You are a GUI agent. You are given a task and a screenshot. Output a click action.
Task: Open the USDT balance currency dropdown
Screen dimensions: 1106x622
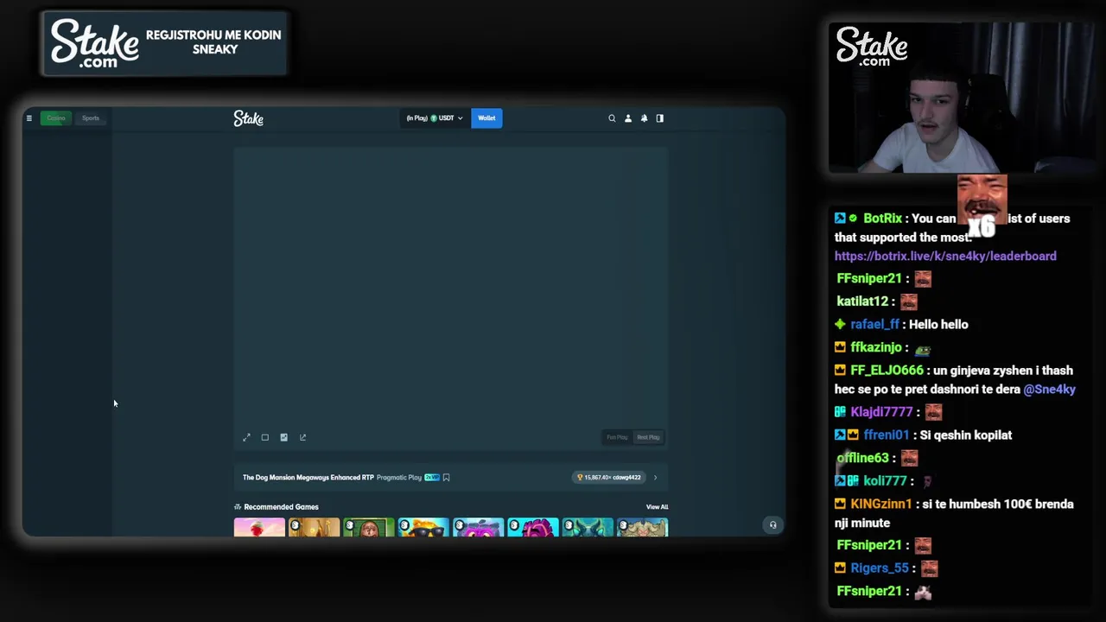point(435,118)
